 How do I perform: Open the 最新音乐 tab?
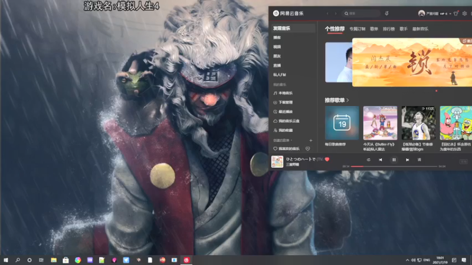[x=420, y=29]
